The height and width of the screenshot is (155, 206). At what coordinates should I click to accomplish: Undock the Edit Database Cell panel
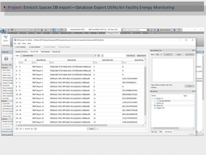[x=193, y=50]
